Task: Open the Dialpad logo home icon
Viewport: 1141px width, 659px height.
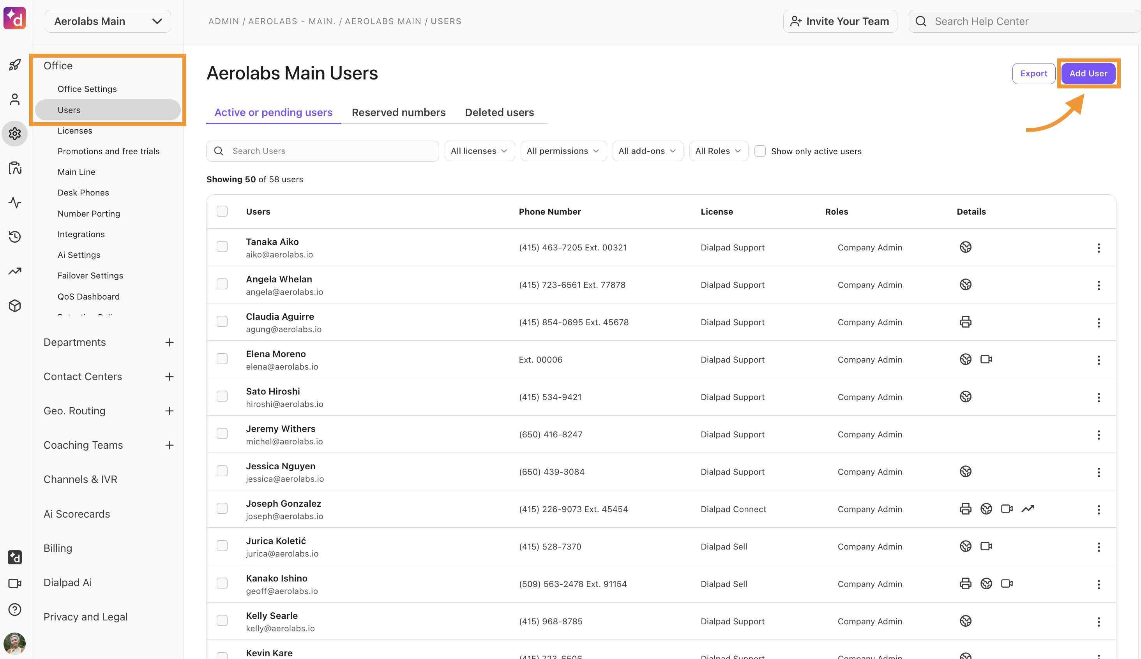Action: [14, 19]
